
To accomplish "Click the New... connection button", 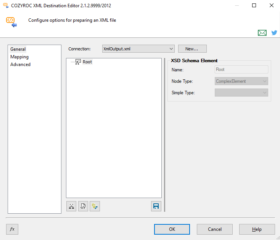I will [x=192, y=49].
